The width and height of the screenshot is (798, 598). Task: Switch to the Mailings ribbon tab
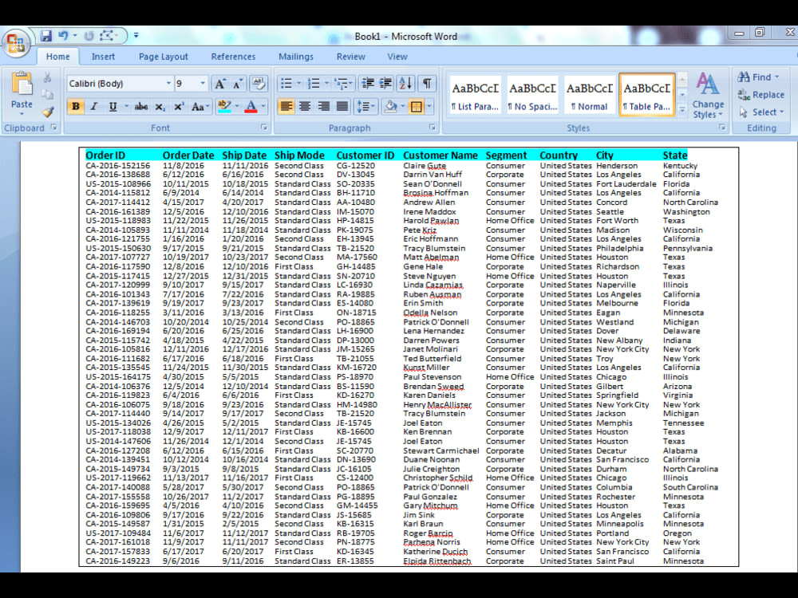point(296,57)
